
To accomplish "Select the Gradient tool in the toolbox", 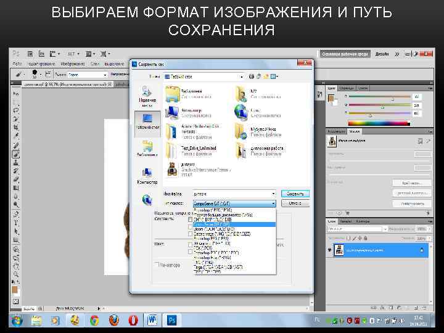I will [x=15, y=187].
